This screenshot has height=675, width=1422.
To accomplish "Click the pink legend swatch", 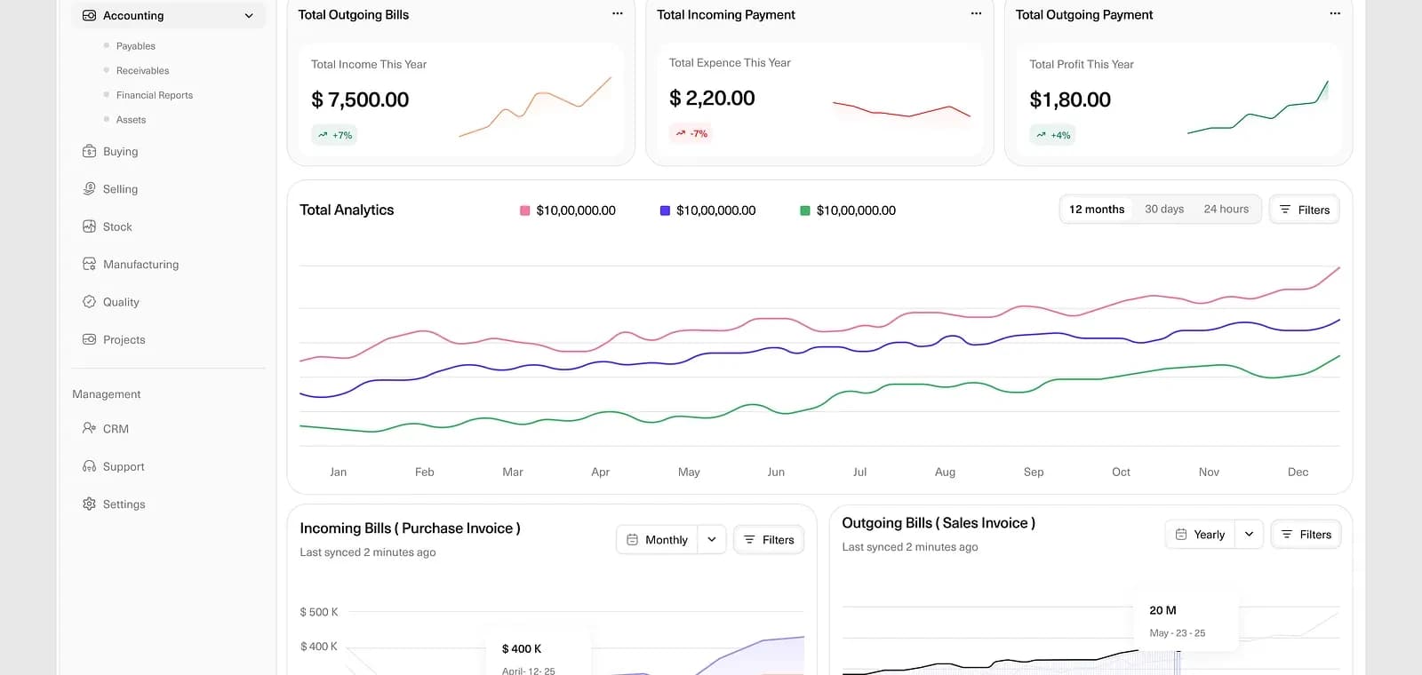I will tap(525, 210).
